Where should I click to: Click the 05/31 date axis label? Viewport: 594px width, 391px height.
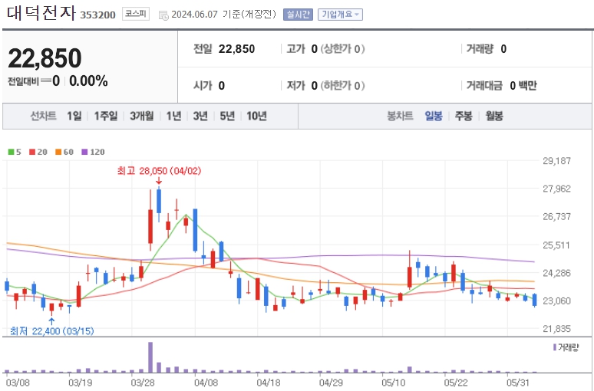tap(518, 383)
